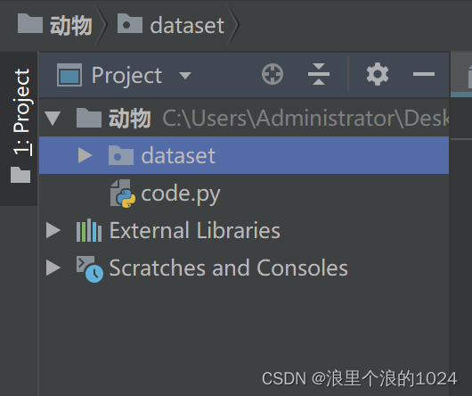The height and width of the screenshot is (396, 472).
Task: Collapse all using the arrows toolbar icon
Action: [x=319, y=74]
